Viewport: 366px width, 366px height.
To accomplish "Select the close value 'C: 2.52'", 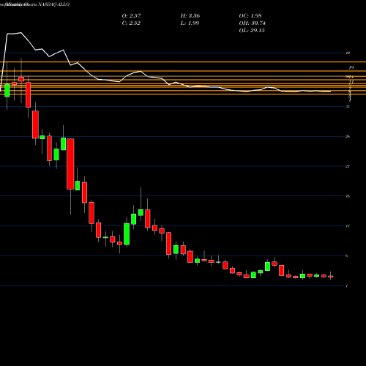I will click(x=131, y=23).
